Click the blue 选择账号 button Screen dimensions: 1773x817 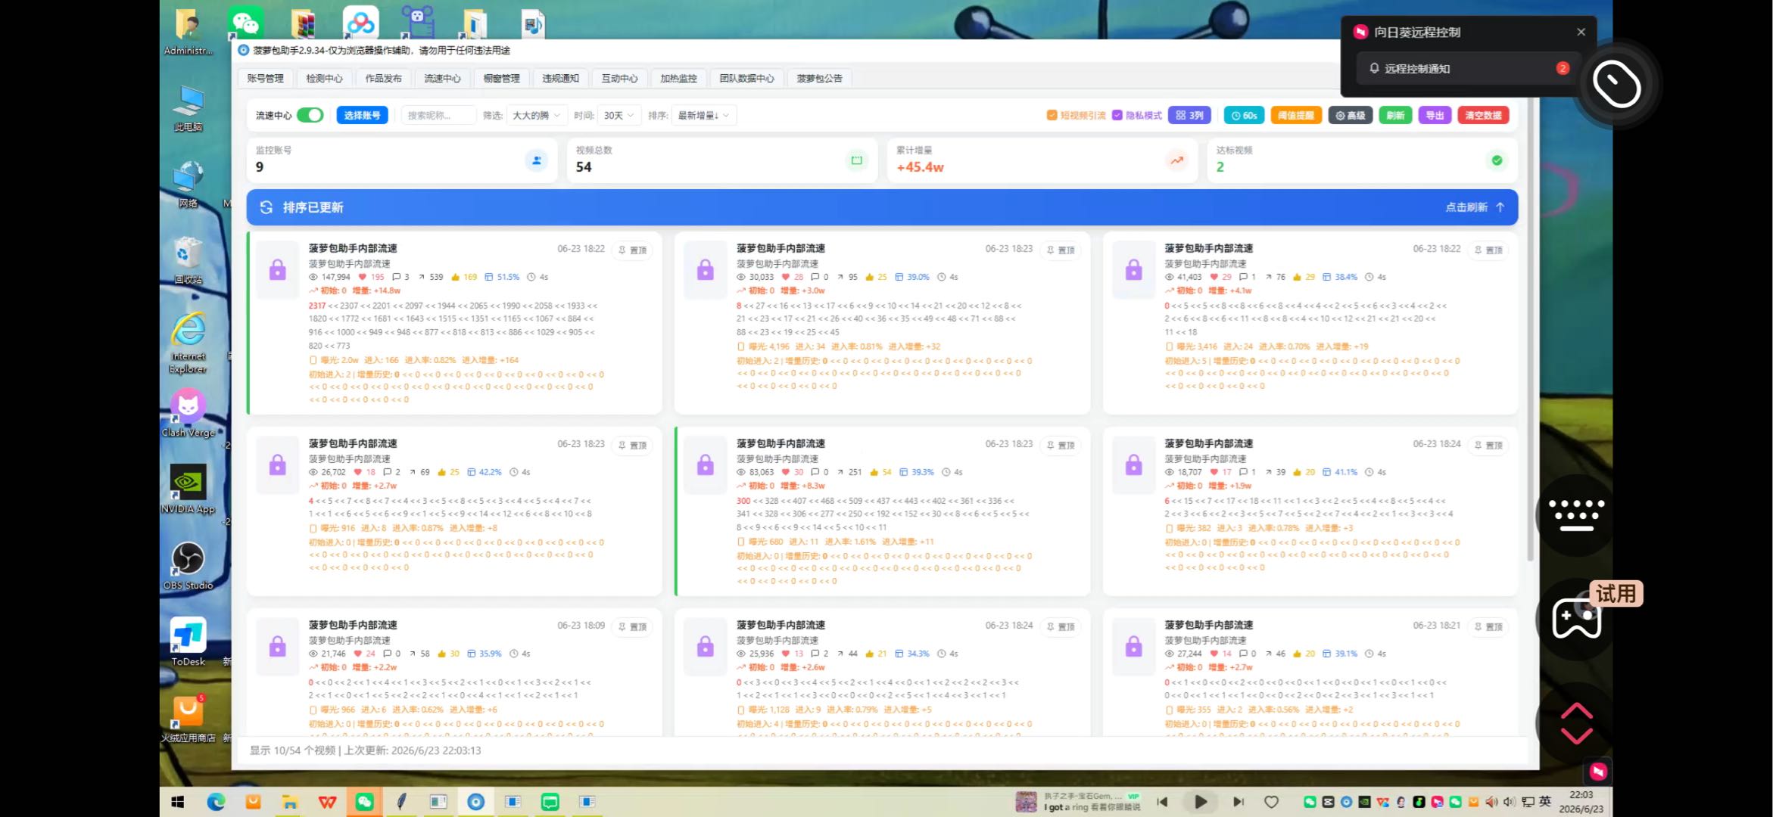coord(362,115)
